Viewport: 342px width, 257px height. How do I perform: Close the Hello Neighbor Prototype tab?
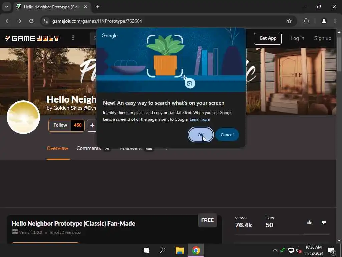point(85,7)
